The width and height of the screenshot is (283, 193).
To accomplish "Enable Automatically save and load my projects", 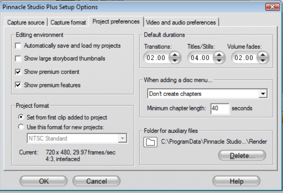I will [x=18, y=45].
